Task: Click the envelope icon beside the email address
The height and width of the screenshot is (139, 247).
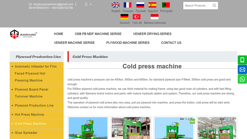Action: pos(30,4)
